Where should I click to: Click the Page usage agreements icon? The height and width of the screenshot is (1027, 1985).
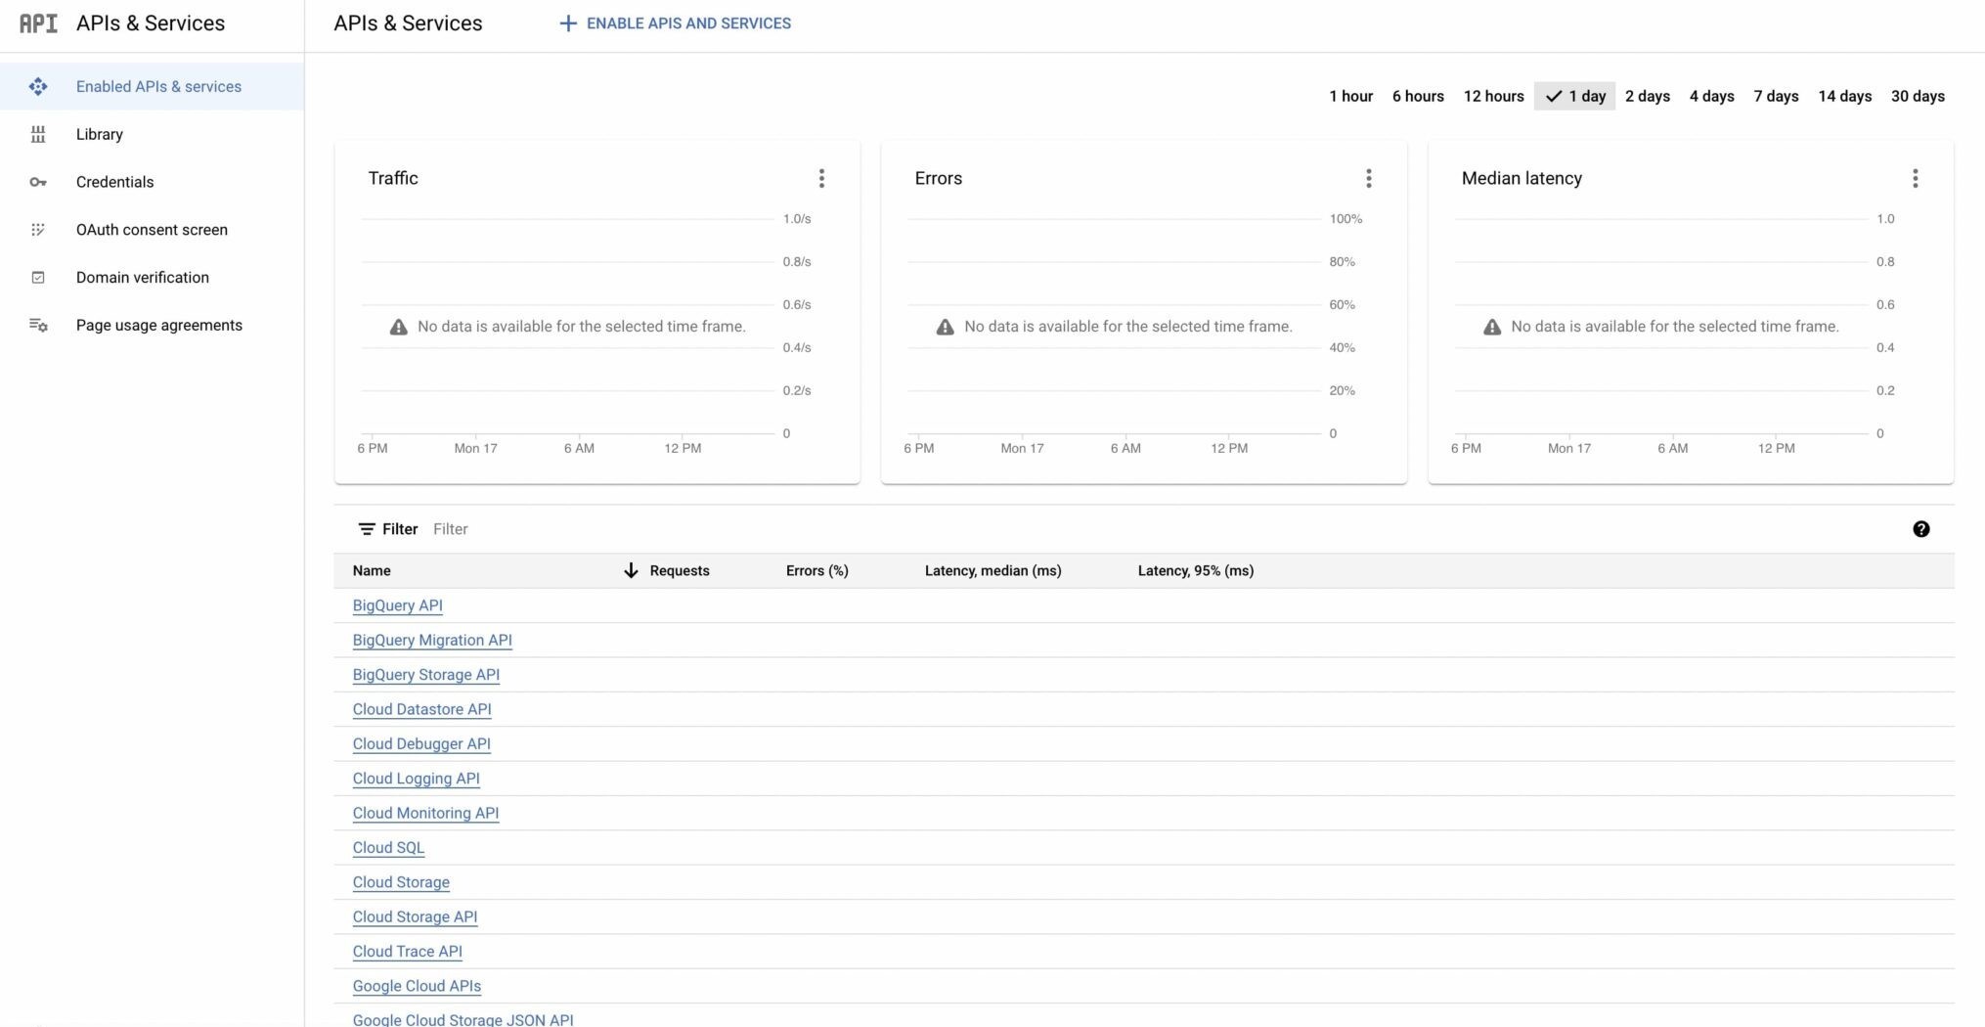pos(38,326)
